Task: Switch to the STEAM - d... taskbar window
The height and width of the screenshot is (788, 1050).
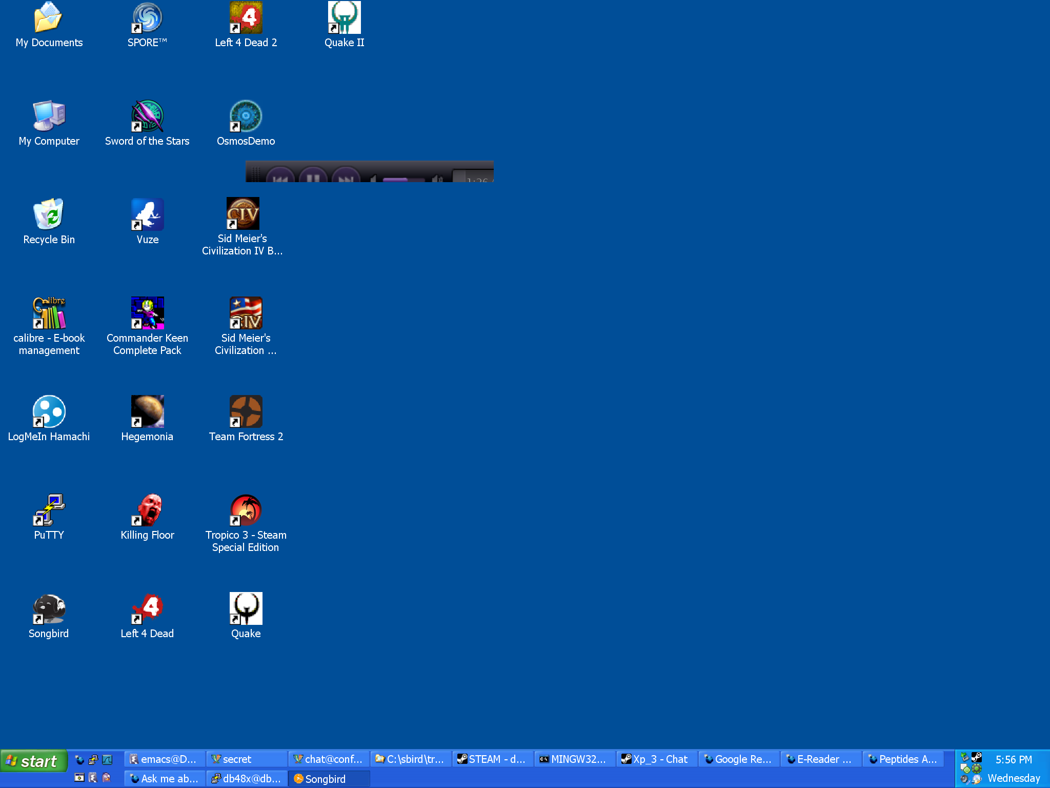Action: [493, 759]
